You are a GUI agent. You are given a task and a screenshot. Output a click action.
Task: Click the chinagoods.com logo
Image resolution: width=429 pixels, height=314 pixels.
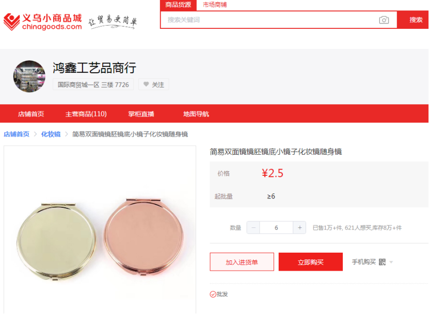coord(43,22)
